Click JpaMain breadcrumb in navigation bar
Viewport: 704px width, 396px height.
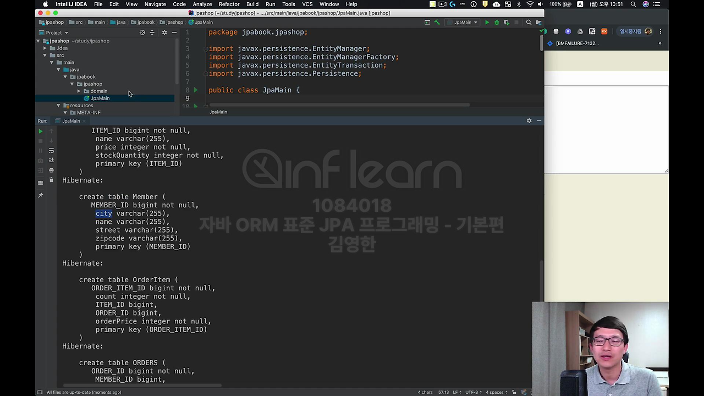pyautogui.click(x=201, y=23)
